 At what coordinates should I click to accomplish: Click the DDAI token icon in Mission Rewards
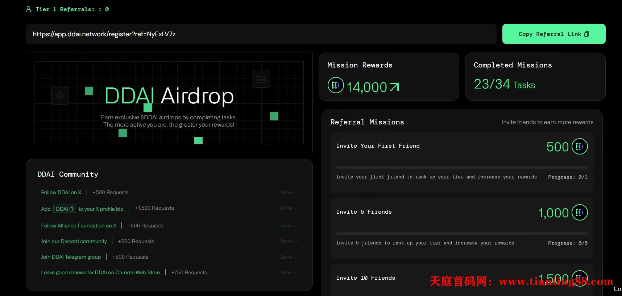pos(336,85)
